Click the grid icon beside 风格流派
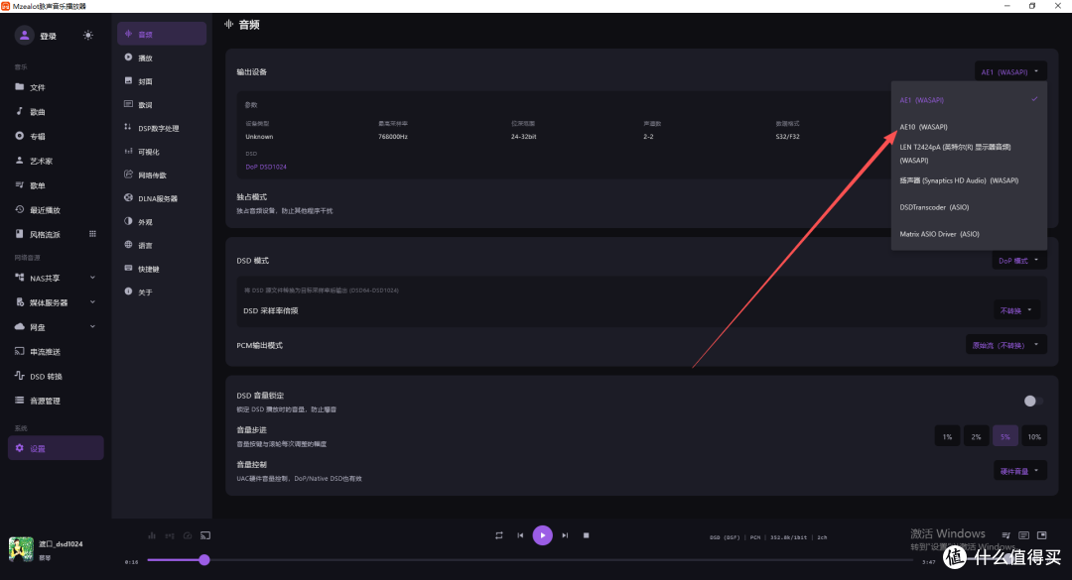The image size is (1072, 580). pos(92,234)
